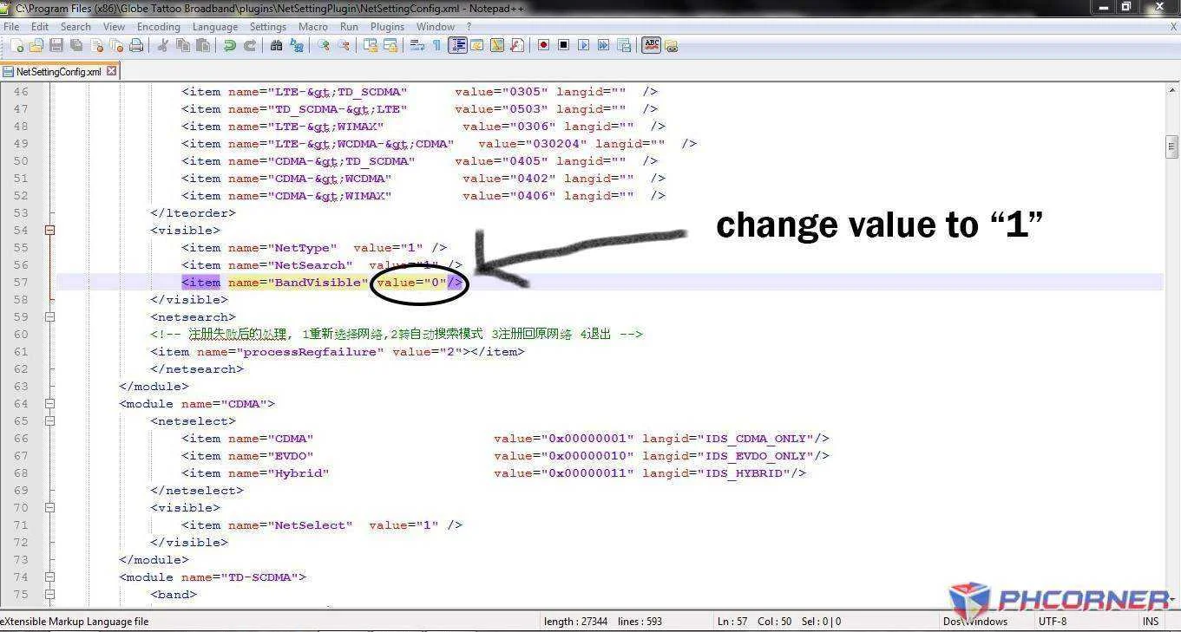Click BandVisible attribute text on line 57
Image resolution: width=1181 pixels, height=632 pixels.
pyautogui.click(x=319, y=283)
